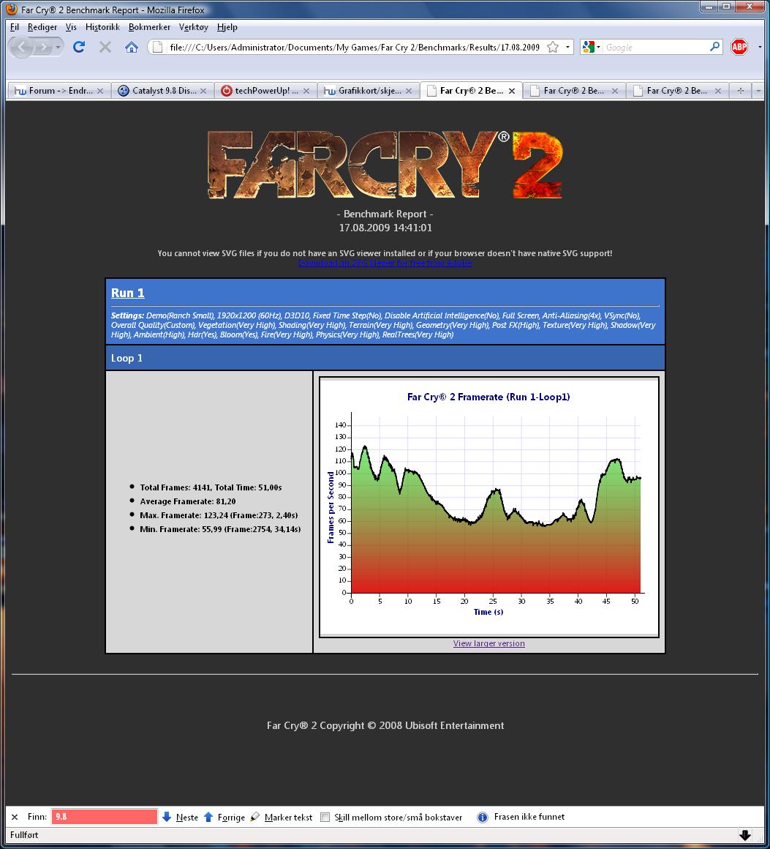Close the find bar with X
This screenshot has width=770, height=849.
(15, 817)
